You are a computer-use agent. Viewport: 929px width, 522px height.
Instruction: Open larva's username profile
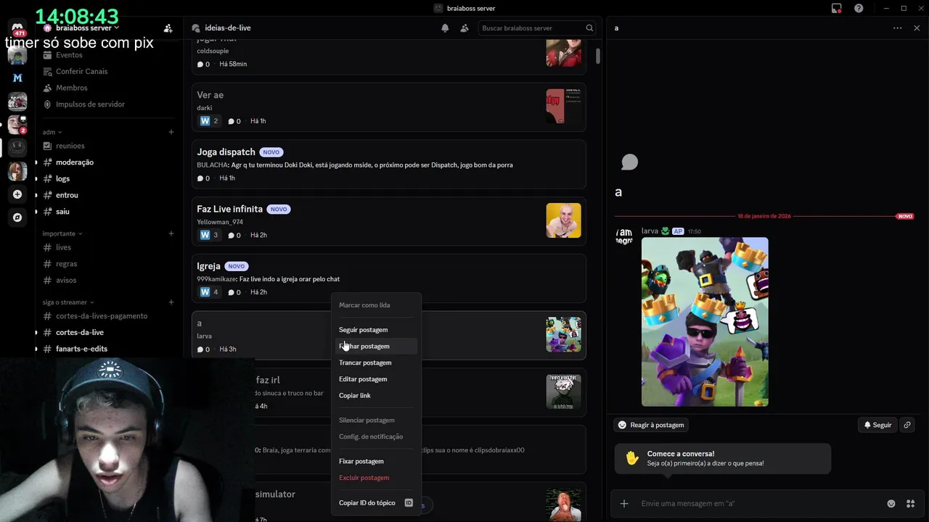click(x=650, y=231)
